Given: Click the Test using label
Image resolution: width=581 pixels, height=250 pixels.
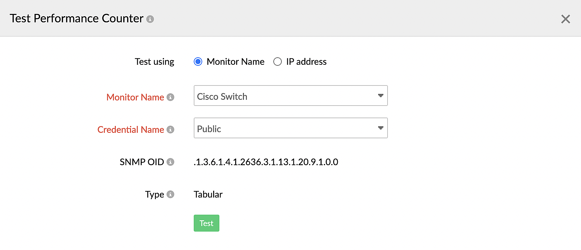Looking at the screenshot, I should coord(154,62).
